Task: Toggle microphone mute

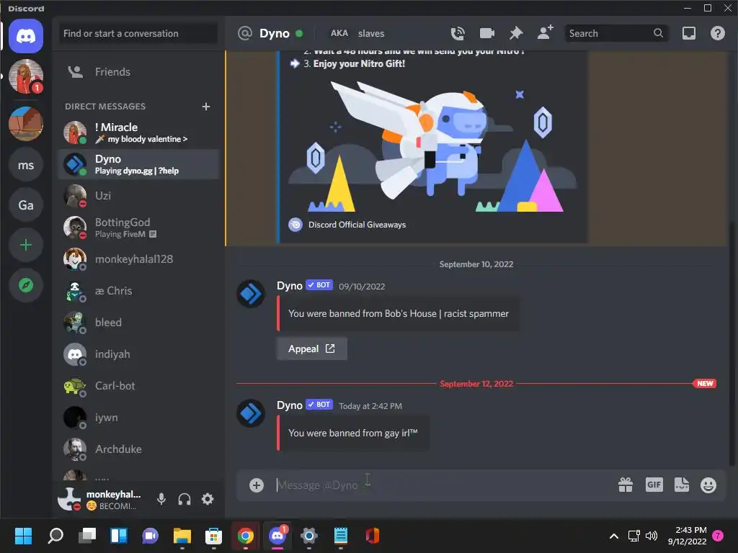Action: click(161, 499)
